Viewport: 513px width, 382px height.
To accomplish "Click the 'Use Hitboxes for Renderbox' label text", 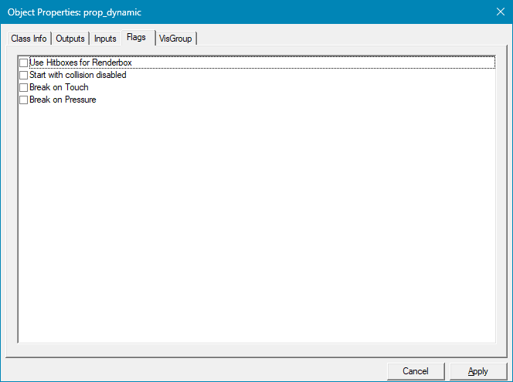I will click(80, 63).
